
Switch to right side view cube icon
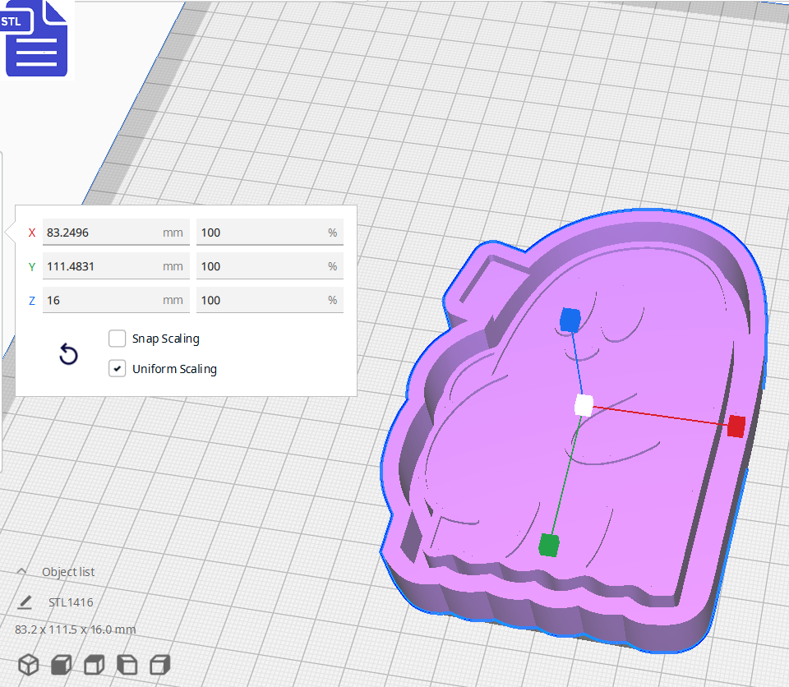point(160,665)
